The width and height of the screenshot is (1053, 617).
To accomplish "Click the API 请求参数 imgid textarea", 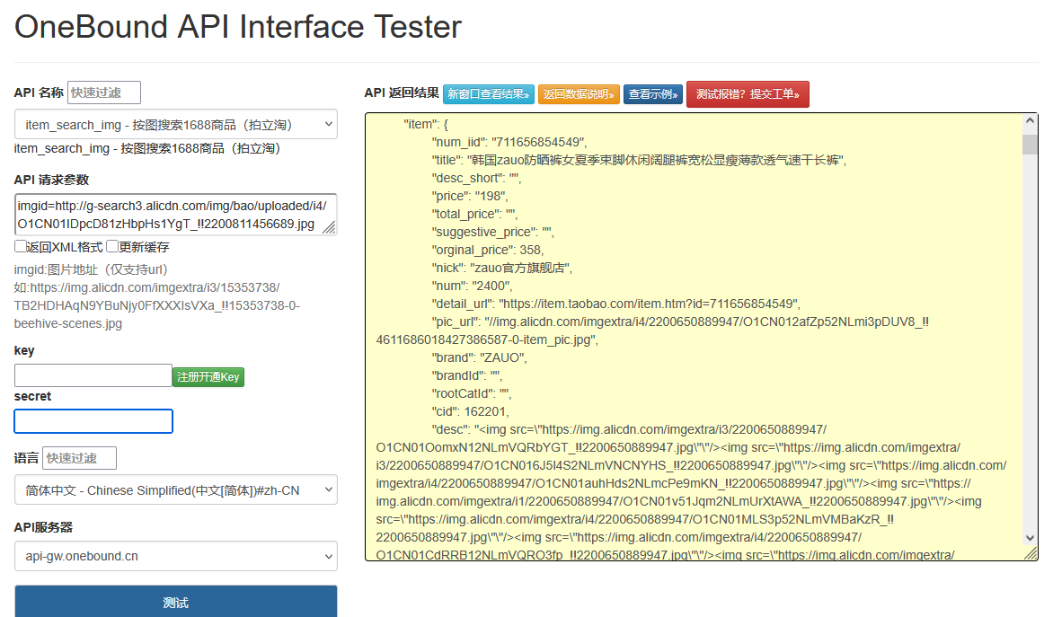I will [x=175, y=215].
